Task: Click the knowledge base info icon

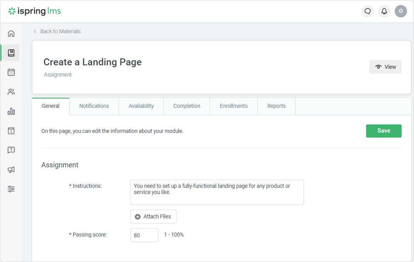Action: coord(11,131)
